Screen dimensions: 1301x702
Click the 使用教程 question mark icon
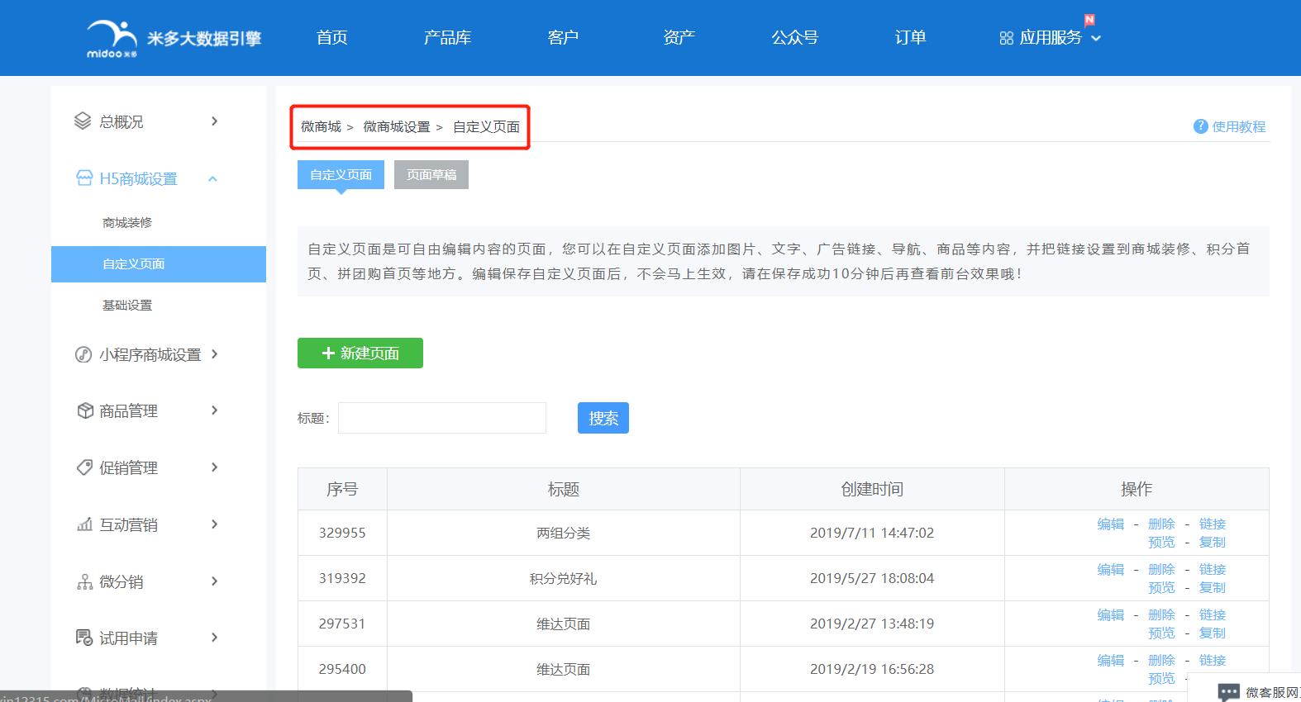pos(1201,126)
